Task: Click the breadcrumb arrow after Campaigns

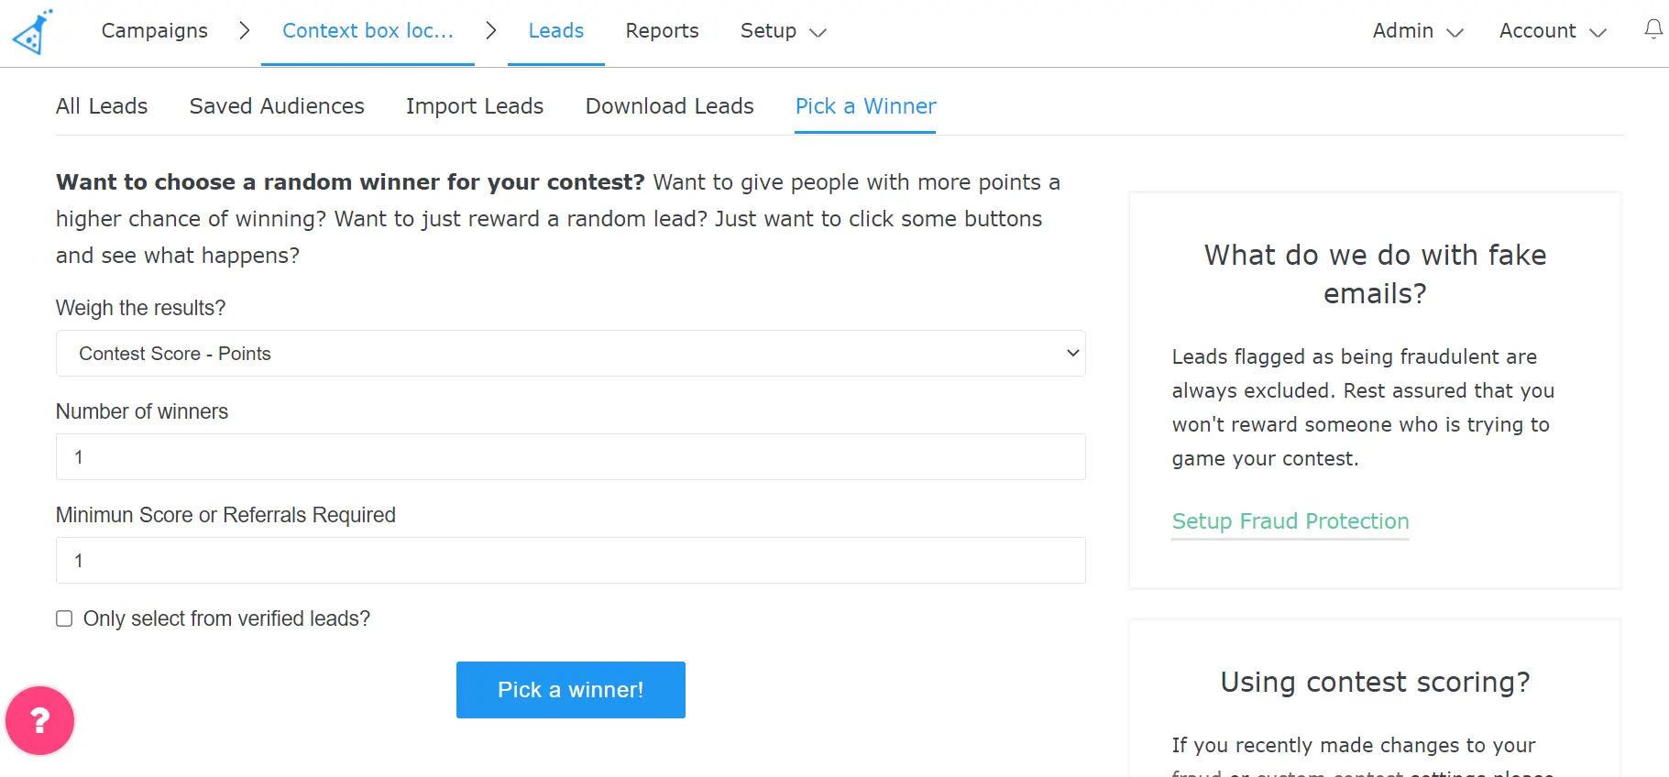Action: coord(244,31)
